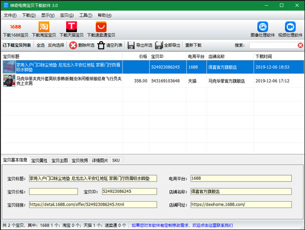Clear the search box with the red X

pos(300,45)
